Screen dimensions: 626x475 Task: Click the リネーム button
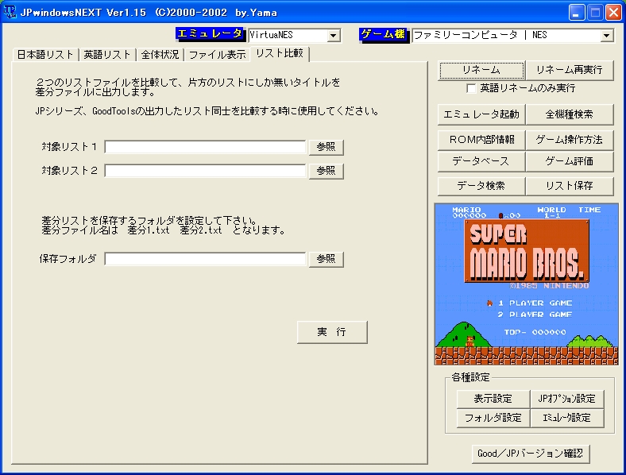pos(481,70)
